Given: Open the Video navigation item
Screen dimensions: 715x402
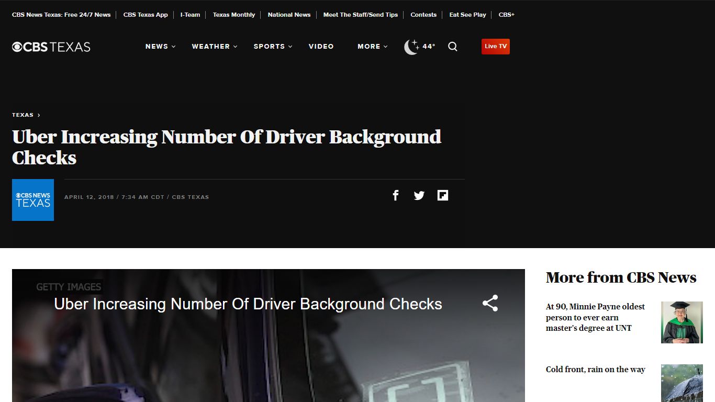Looking at the screenshot, I should point(321,47).
